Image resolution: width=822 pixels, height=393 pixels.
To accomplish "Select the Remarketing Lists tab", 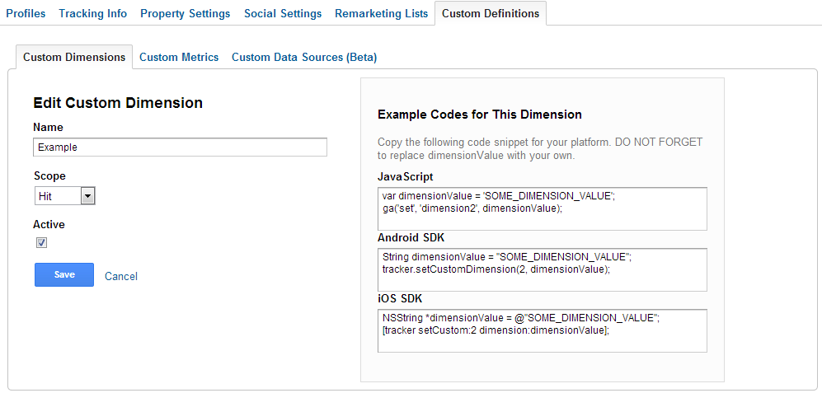I will 381,14.
